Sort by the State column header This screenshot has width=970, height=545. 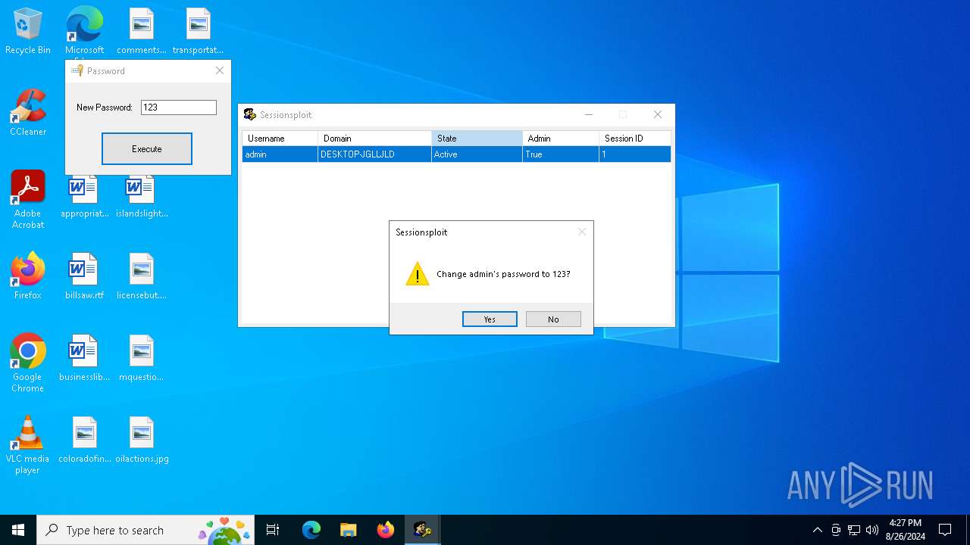477,139
